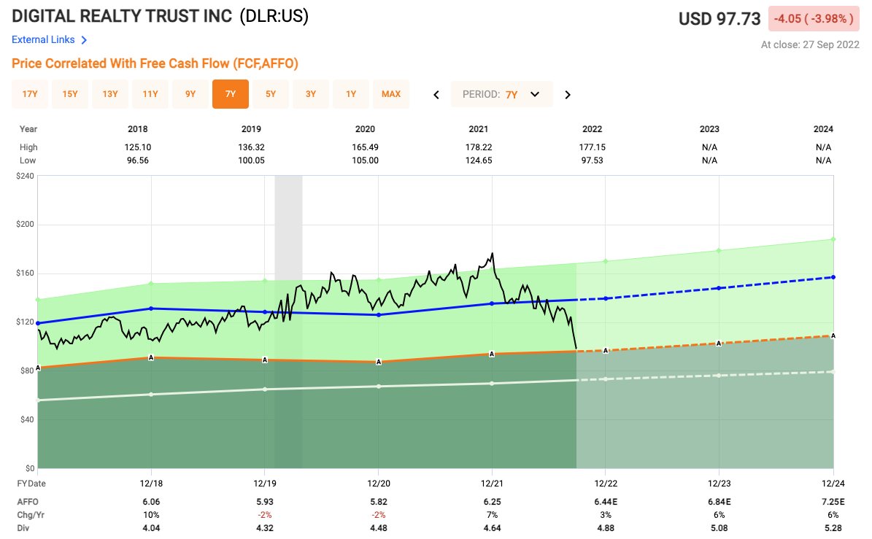872x539 pixels.
Task: Click the 2022 Low value 97.53
Action: (593, 160)
